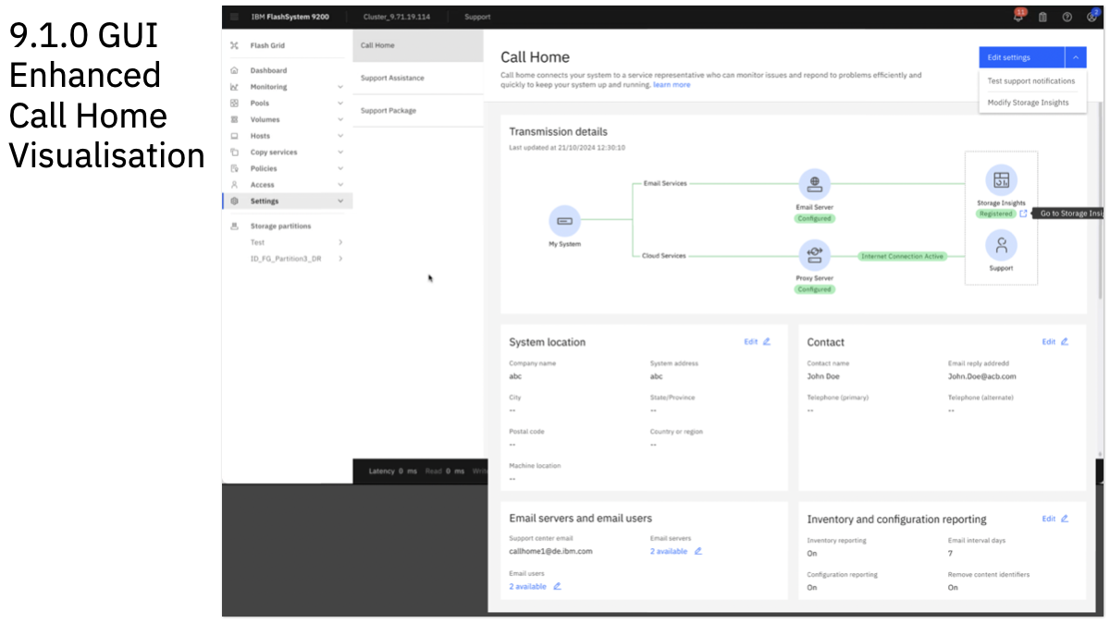
Task: Select the Volumes icon
Action: [x=237, y=119]
